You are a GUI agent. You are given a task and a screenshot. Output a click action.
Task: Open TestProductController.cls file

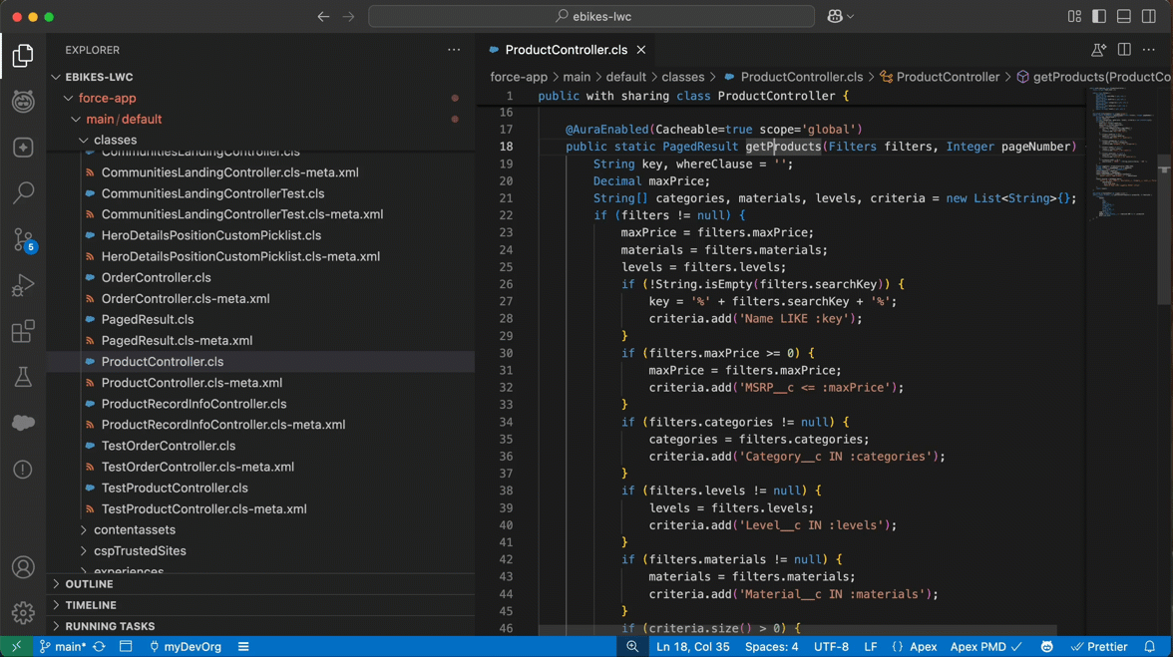click(x=175, y=488)
